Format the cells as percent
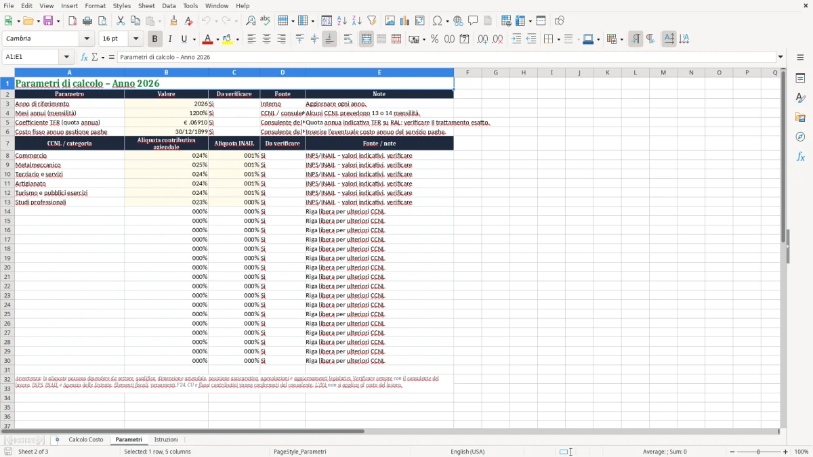This screenshot has height=457, width=813. click(435, 39)
